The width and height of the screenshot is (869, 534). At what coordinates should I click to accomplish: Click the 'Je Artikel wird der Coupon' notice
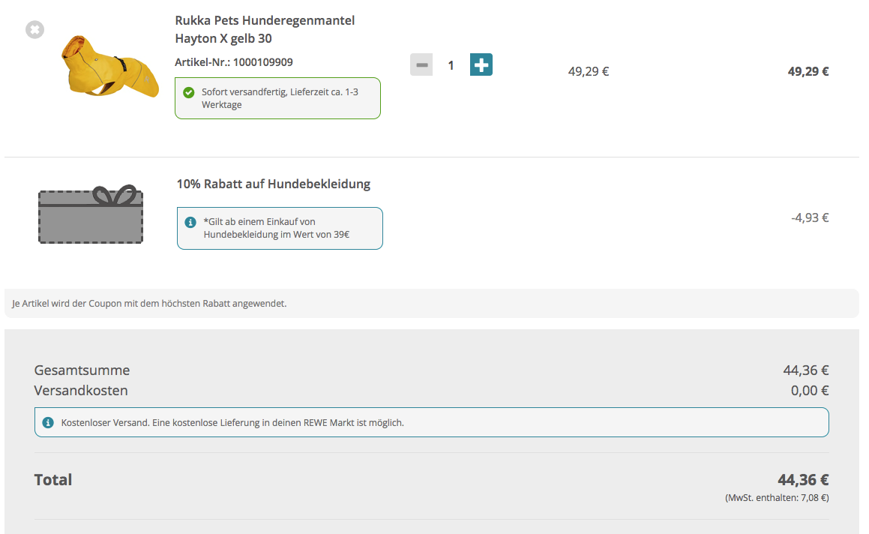coord(150,304)
